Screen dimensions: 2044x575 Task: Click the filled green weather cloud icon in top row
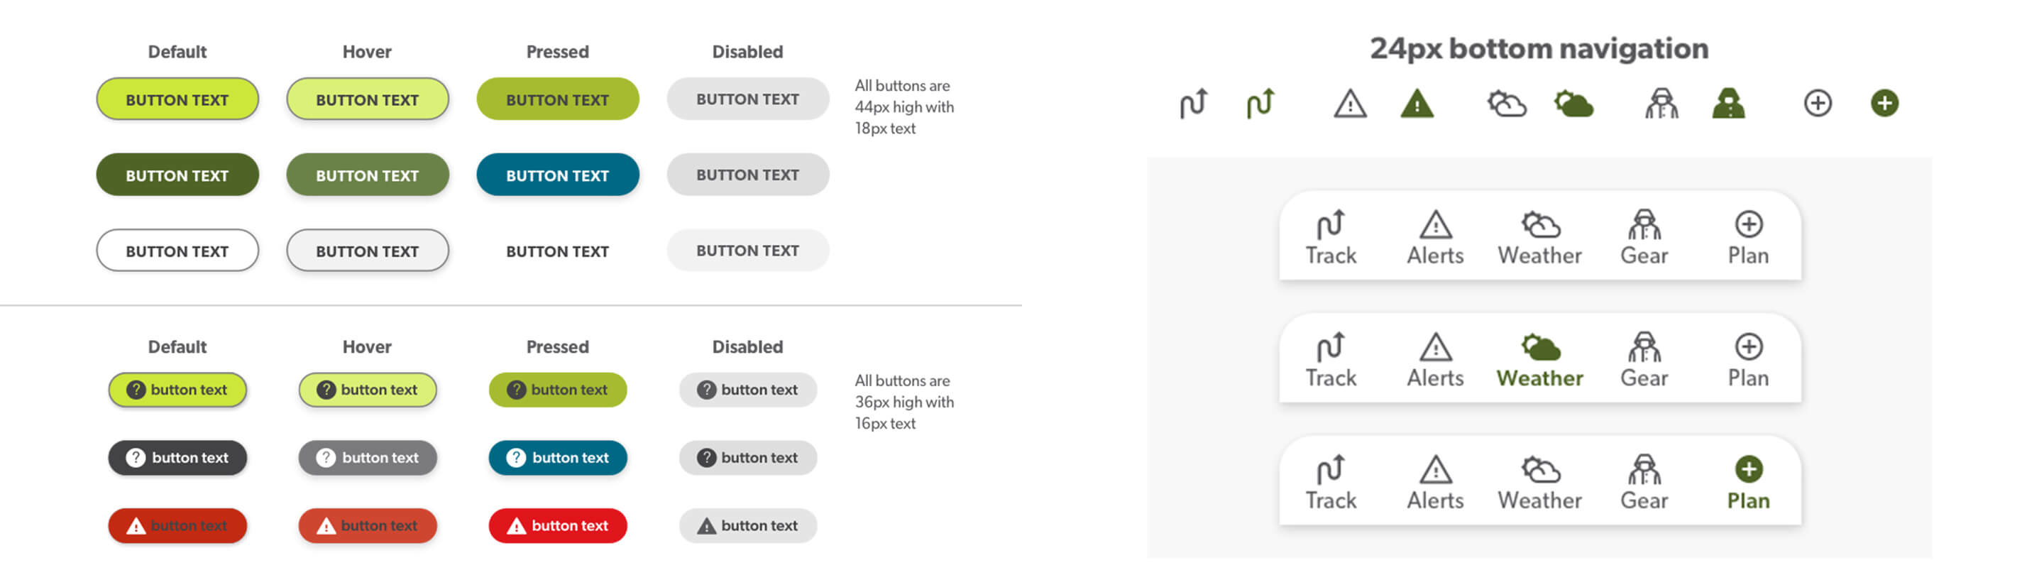coord(1573,103)
